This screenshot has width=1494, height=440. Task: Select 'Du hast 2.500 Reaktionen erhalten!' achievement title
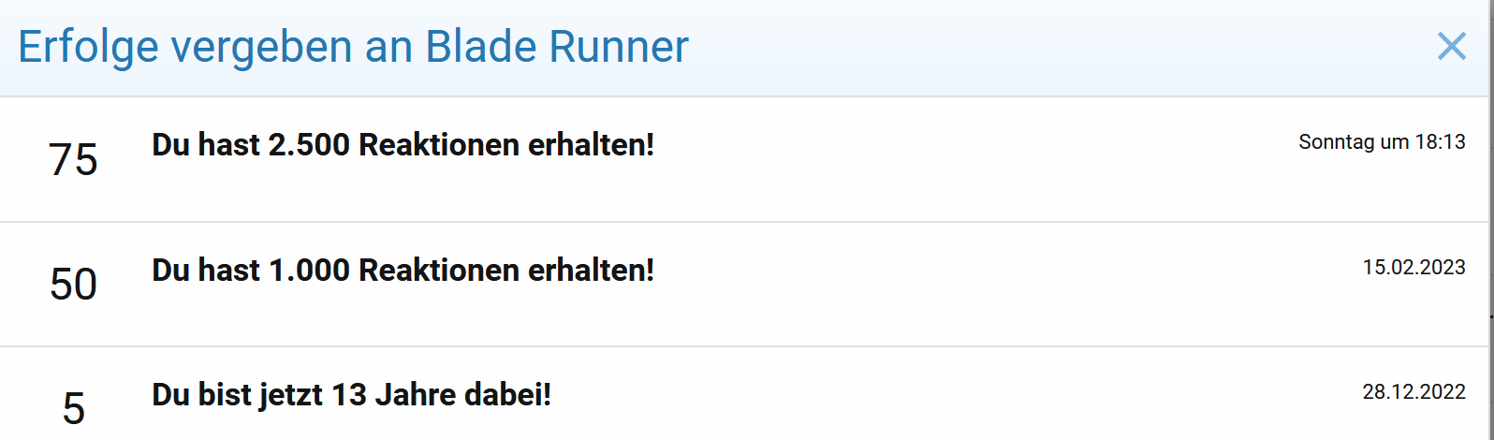coord(403,145)
